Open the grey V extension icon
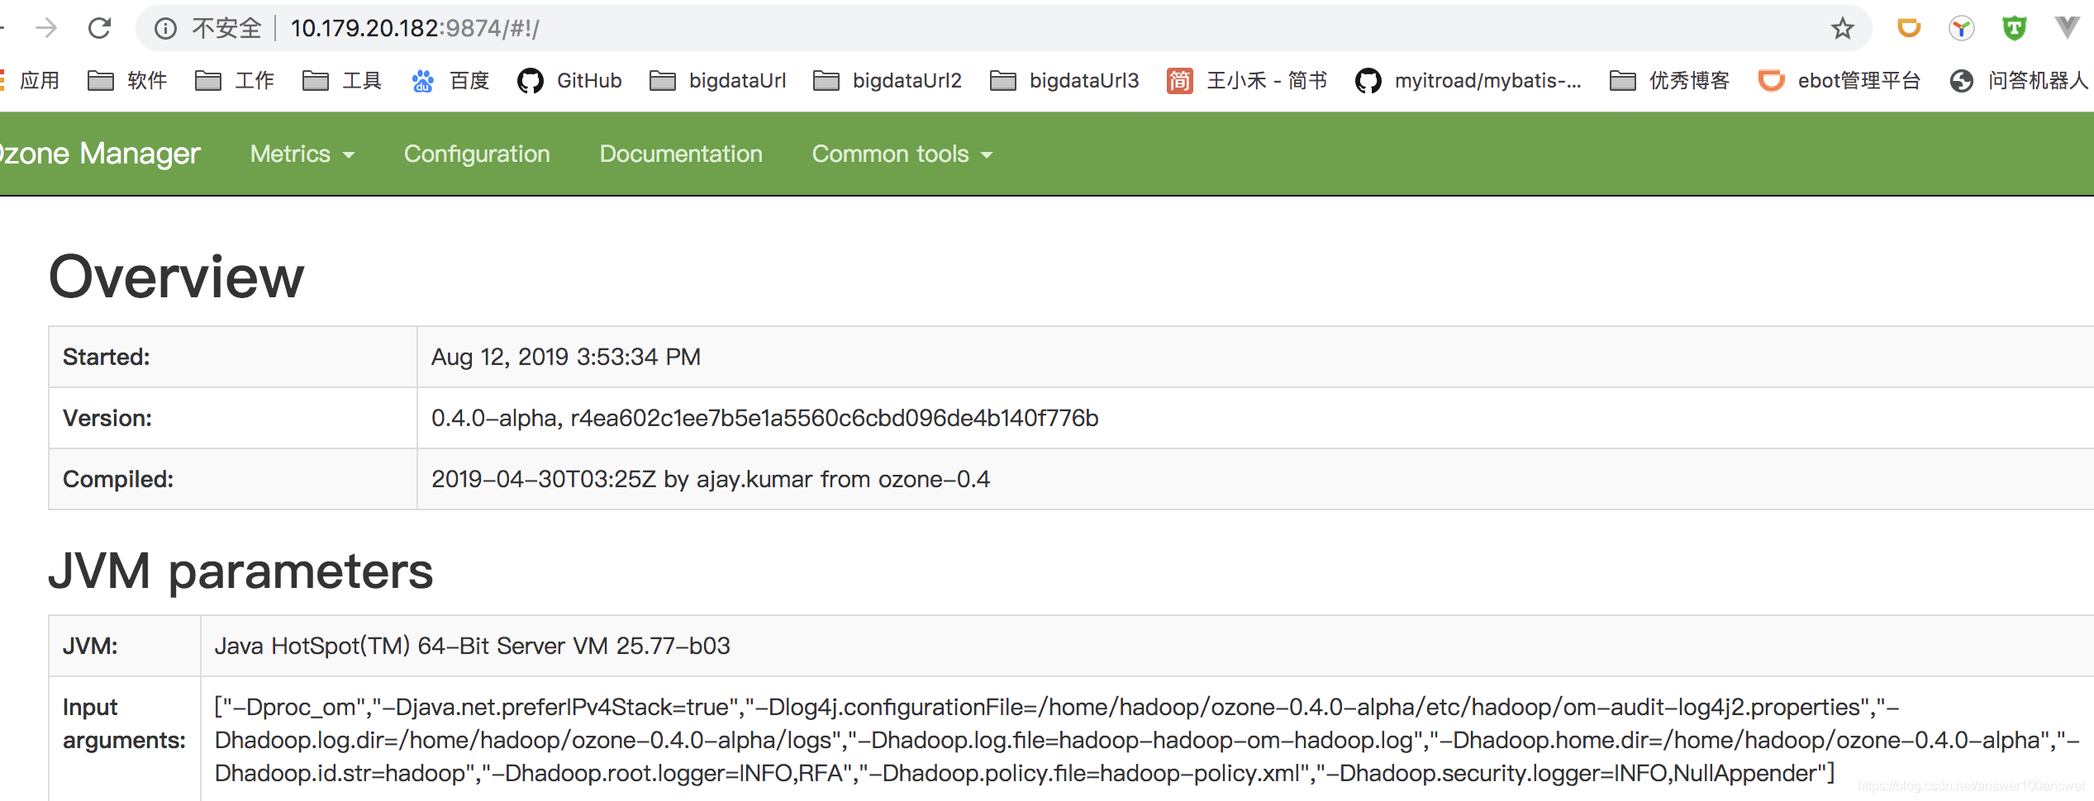 (x=2067, y=27)
